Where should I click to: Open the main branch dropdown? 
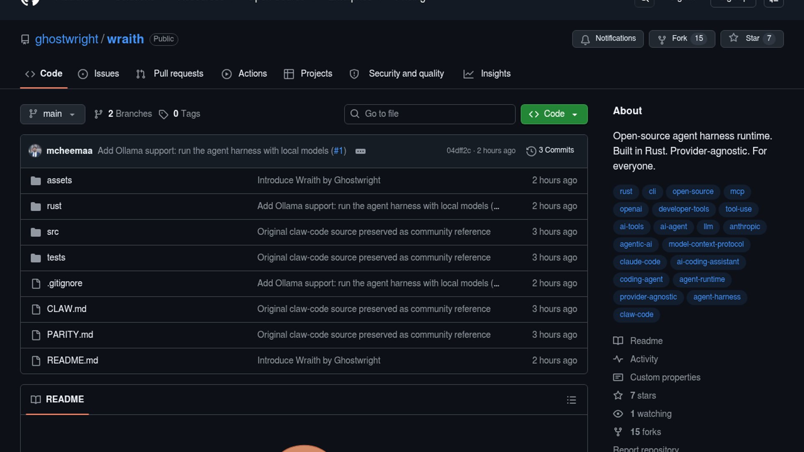tap(52, 114)
